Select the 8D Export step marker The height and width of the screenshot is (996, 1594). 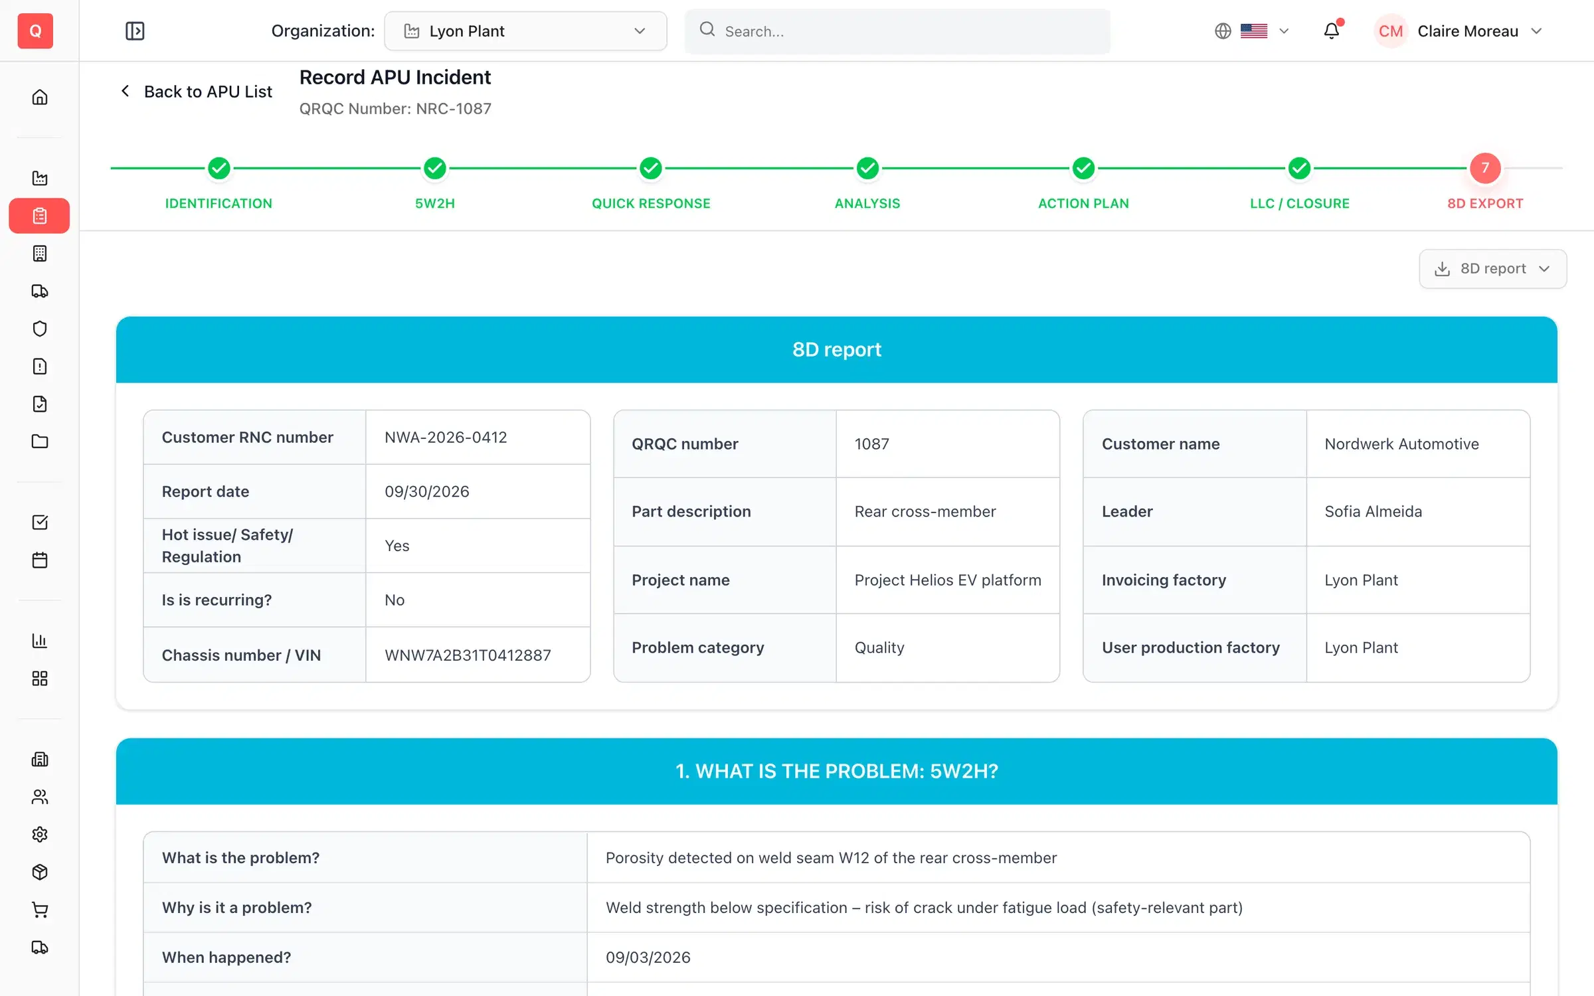pos(1485,168)
